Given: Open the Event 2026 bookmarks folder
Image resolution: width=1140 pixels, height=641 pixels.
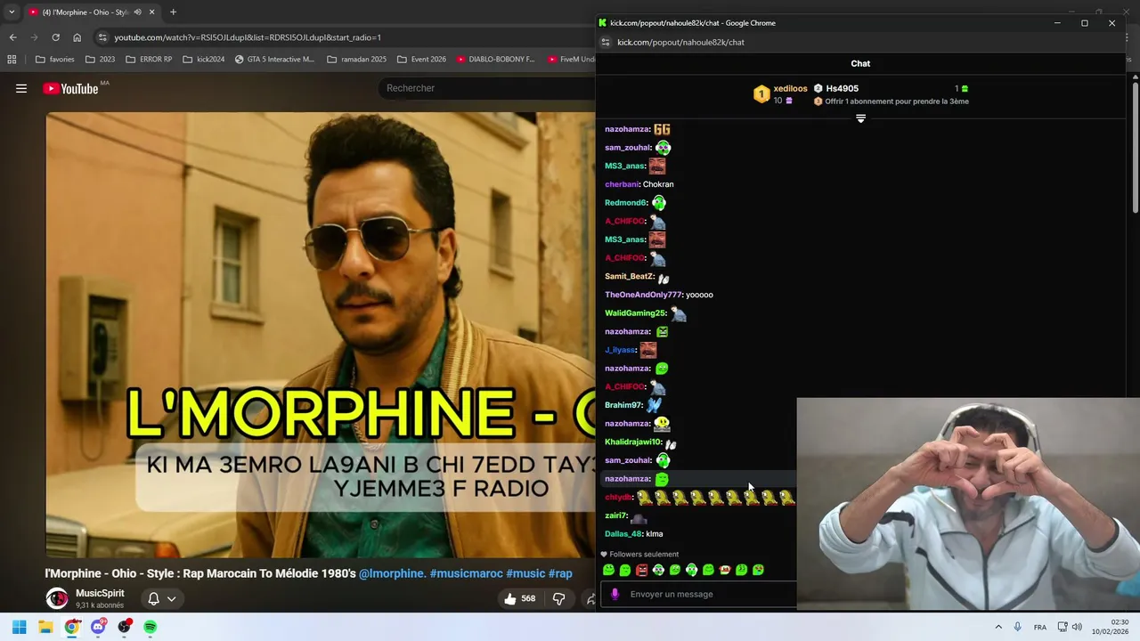Looking at the screenshot, I should [421, 60].
